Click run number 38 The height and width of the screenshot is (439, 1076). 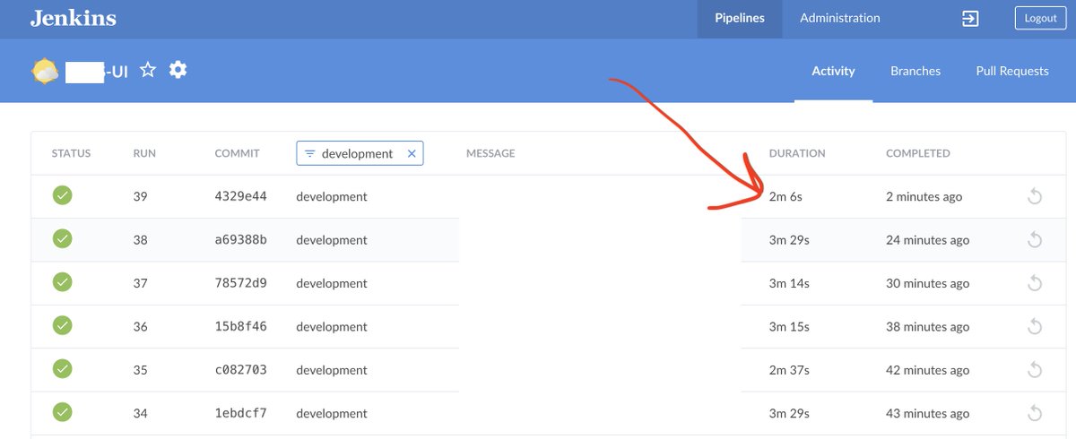(x=140, y=240)
